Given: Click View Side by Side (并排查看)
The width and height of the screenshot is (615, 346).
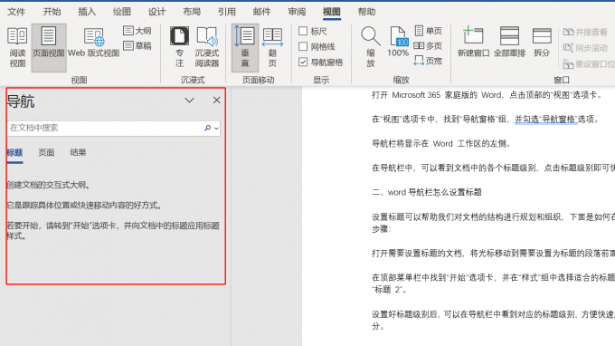Looking at the screenshot, I should tap(585, 33).
